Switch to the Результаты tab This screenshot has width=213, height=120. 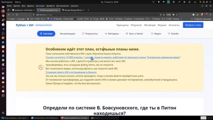(90, 34)
